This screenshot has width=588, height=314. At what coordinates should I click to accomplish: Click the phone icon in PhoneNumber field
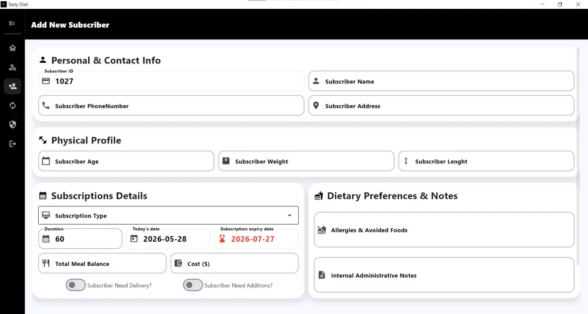click(46, 105)
